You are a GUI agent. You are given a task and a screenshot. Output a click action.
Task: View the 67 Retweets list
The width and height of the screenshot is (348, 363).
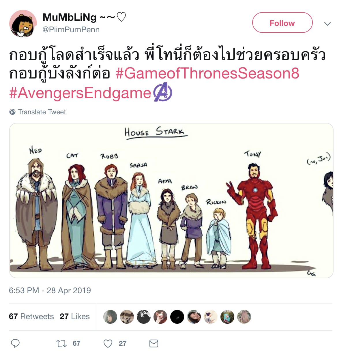(31, 317)
